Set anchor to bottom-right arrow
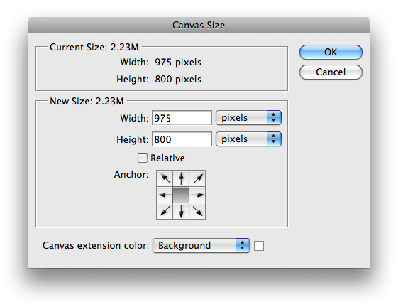This screenshot has width=398, height=307. [197, 211]
